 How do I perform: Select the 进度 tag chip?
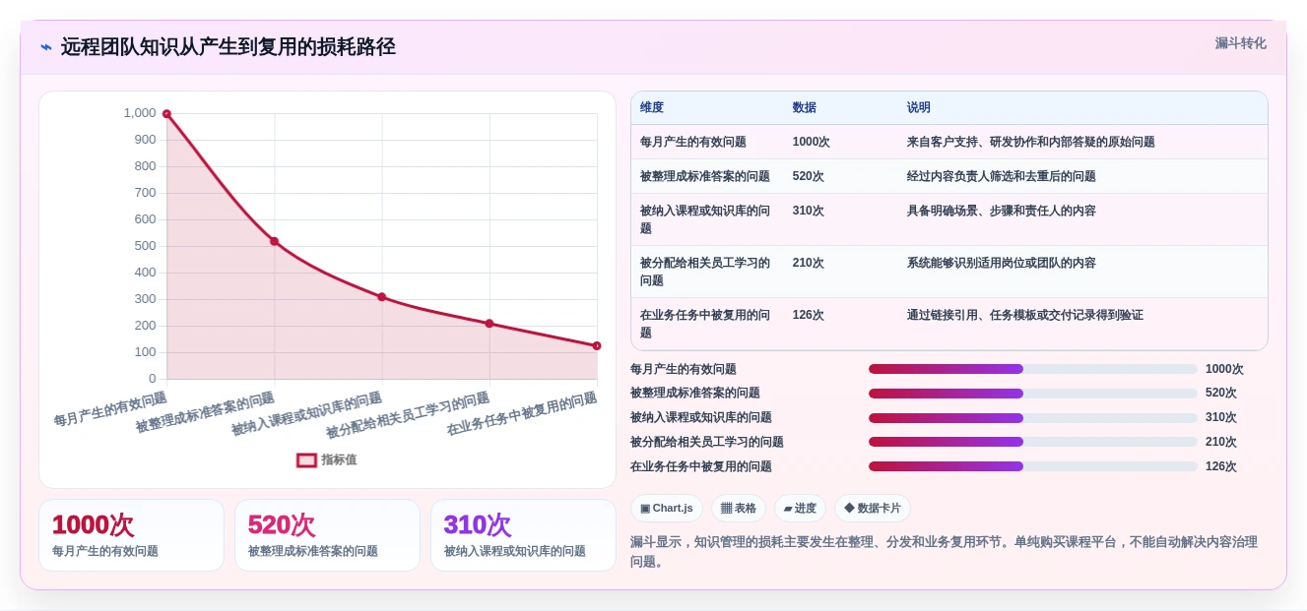click(800, 509)
